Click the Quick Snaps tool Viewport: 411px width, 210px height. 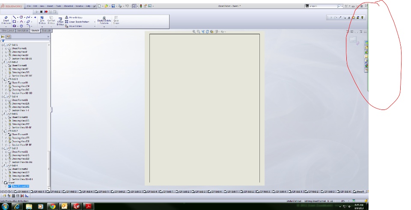pos(116,20)
